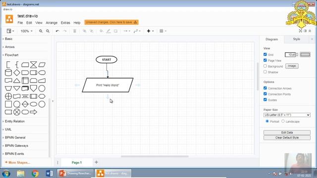Click the To Front icon
This screenshot has height=178, width=317.
[85, 31]
